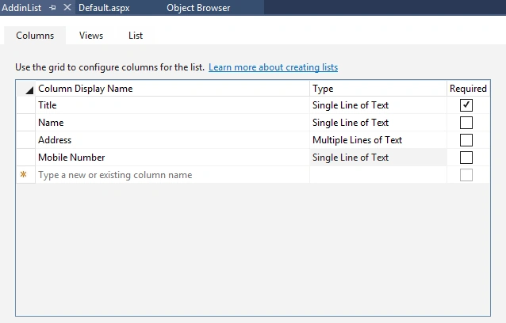
Task: Open the Object Browser tab
Action: (x=198, y=7)
